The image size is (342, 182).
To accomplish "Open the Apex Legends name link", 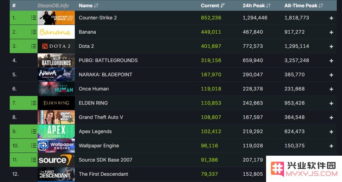I will (95, 132).
